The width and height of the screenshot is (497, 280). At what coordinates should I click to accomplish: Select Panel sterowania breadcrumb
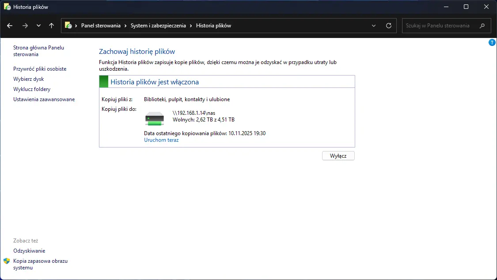(101, 26)
